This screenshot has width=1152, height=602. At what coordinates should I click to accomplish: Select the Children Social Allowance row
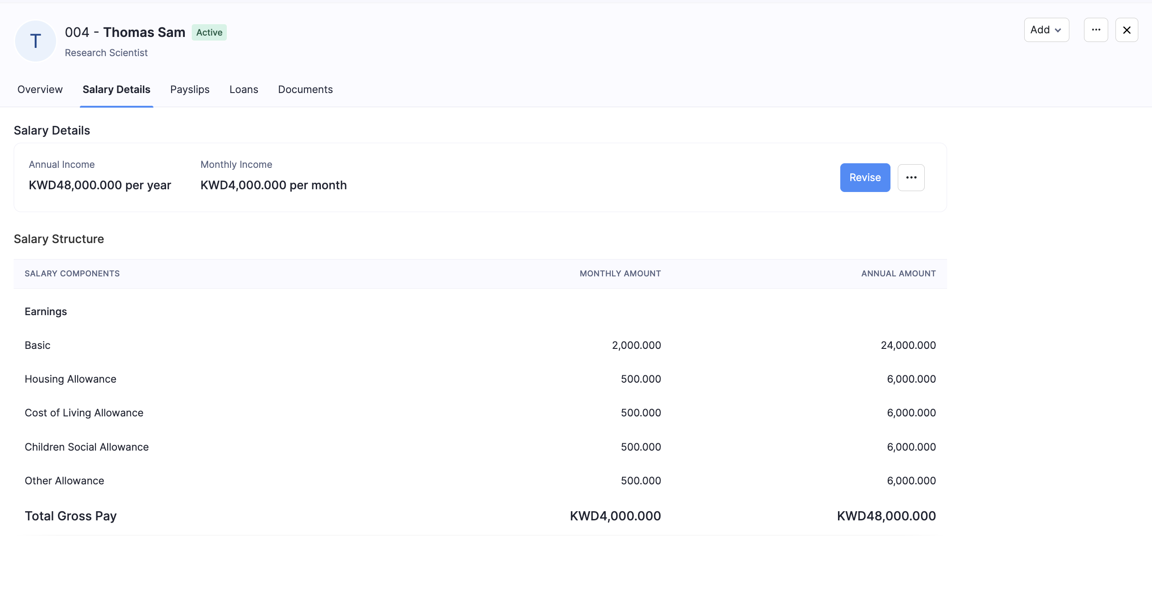(87, 447)
